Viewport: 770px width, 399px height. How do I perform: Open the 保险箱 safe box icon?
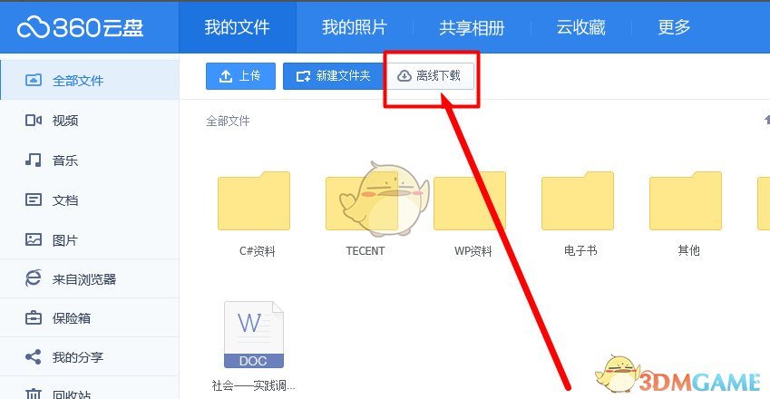[34, 318]
